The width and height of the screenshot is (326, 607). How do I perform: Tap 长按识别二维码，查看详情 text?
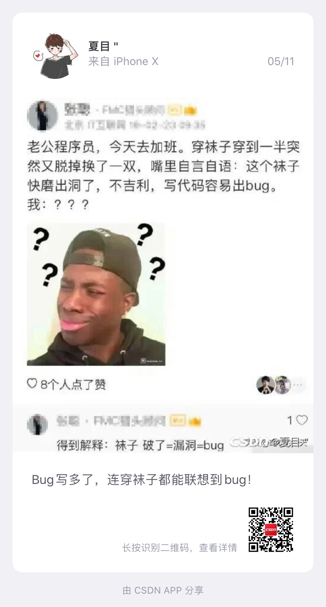180,547
